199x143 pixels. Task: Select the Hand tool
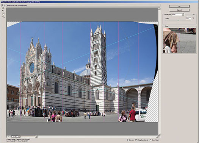tap(3, 14)
